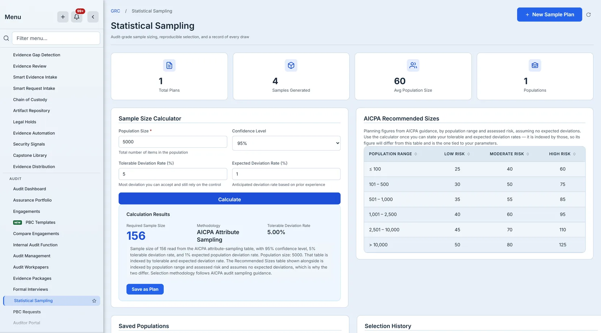Click the Populations card icon
The width and height of the screenshot is (601, 333).
click(x=535, y=65)
